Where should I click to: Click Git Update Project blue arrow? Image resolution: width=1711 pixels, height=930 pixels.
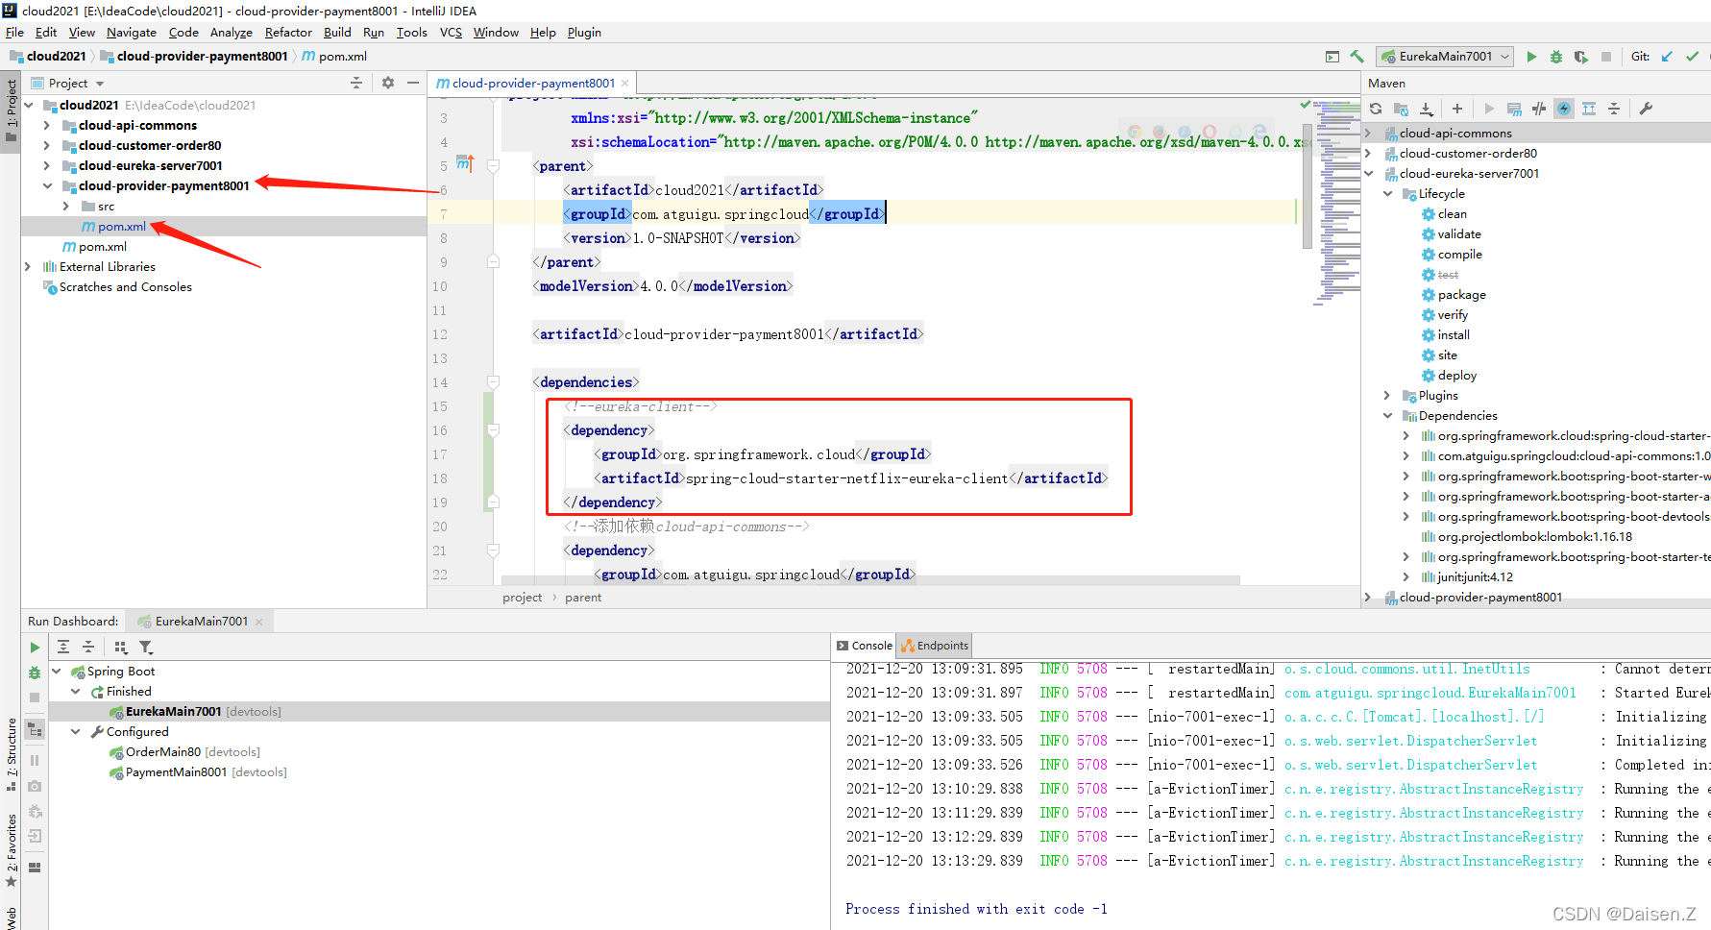click(x=1667, y=57)
